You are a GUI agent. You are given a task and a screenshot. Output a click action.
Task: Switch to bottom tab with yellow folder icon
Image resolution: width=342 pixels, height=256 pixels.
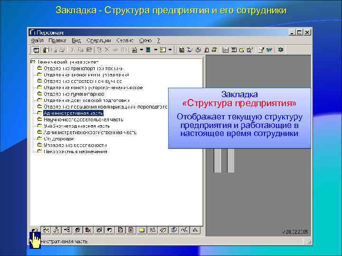tap(142, 230)
